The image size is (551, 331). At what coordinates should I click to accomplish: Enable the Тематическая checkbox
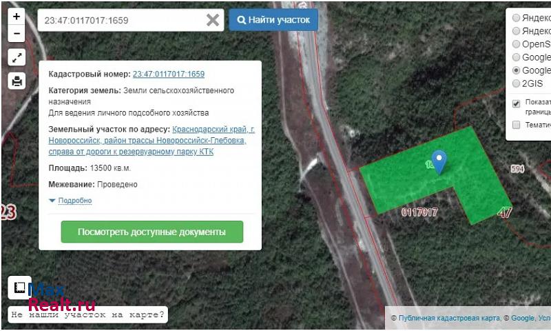pyautogui.click(x=517, y=125)
